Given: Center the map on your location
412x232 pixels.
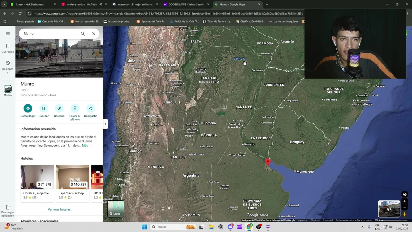Looking at the screenshot, I should pyautogui.click(x=405, y=194).
